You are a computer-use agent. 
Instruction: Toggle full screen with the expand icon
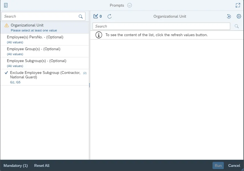pos(238,5)
